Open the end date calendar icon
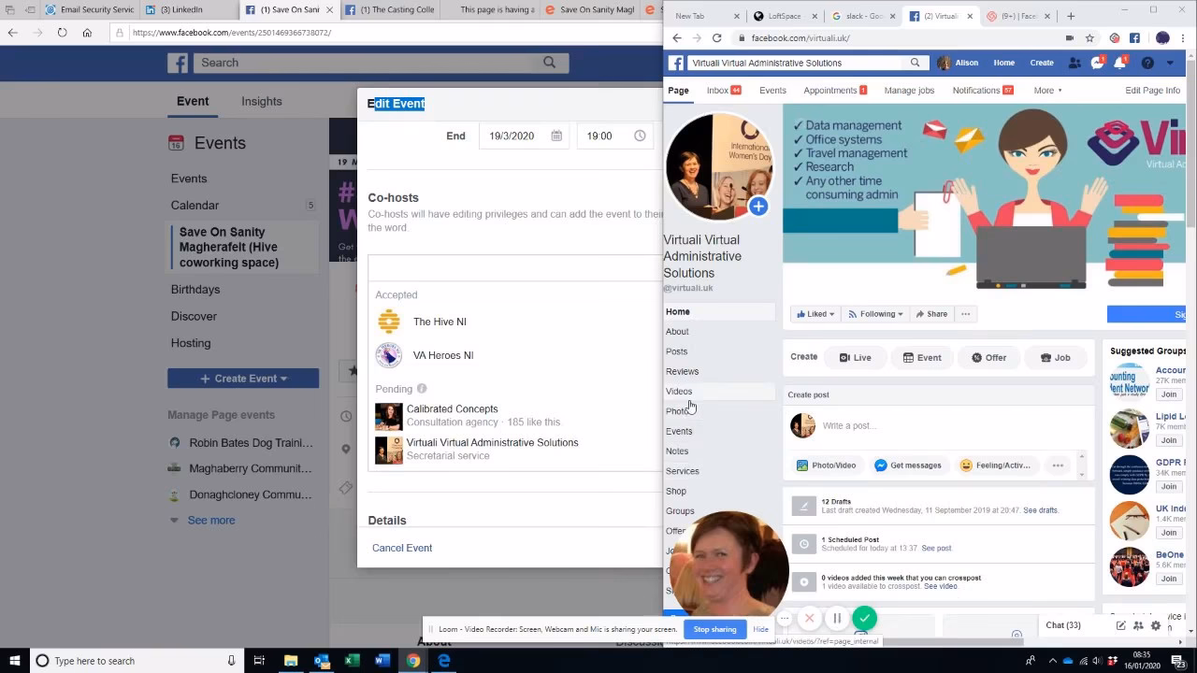This screenshot has width=1197, height=673. click(556, 136)
